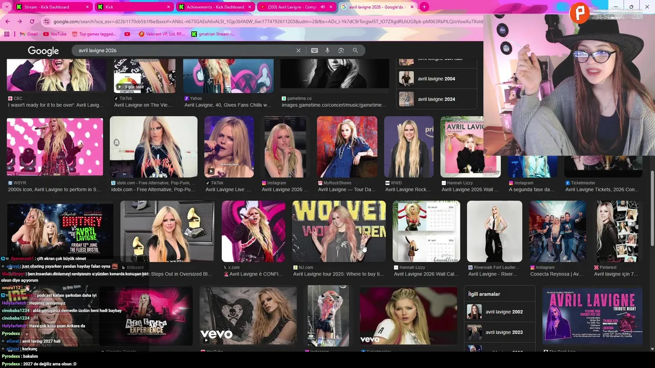
Task: Open Avril Lavigne Tribute Night poster thumbnail
Action: pos(592,316)
